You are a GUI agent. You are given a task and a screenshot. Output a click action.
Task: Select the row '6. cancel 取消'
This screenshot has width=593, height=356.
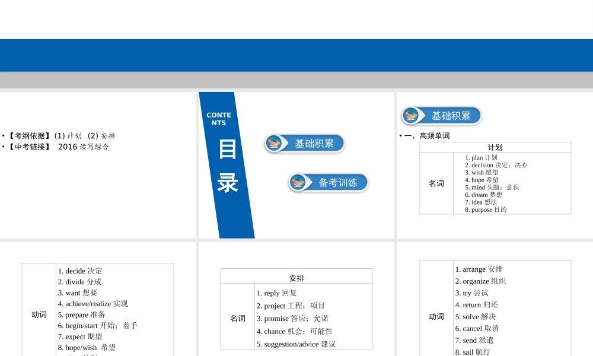click(x=477, y=328)
